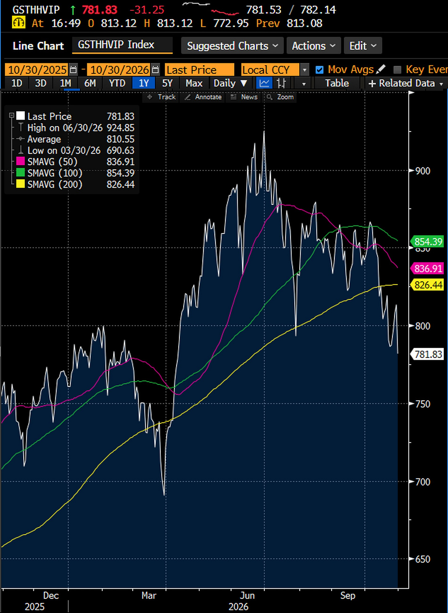Select the 3D range tab

(x=41, y=83)
